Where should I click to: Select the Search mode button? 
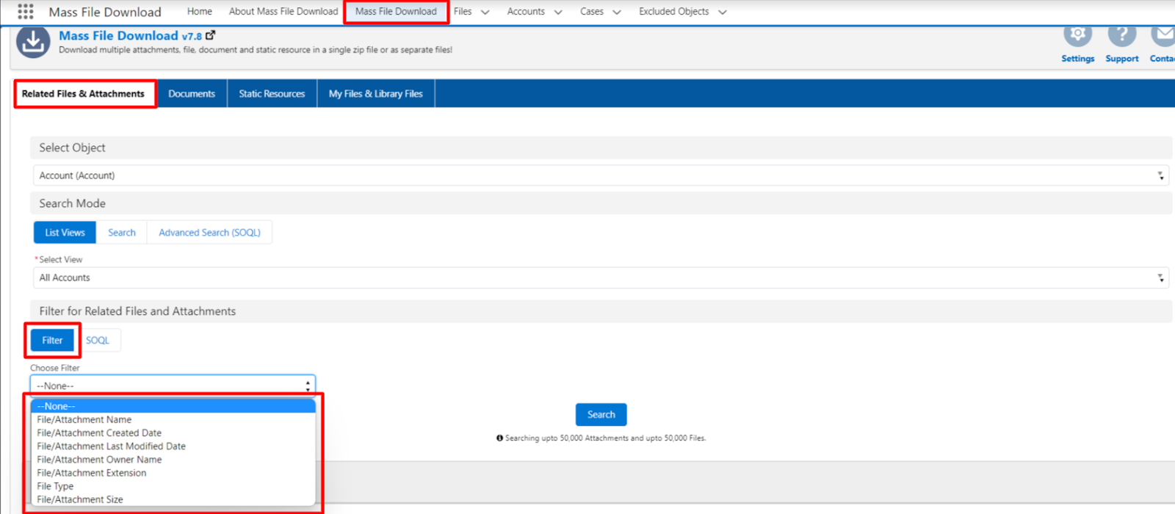(122, 233)
